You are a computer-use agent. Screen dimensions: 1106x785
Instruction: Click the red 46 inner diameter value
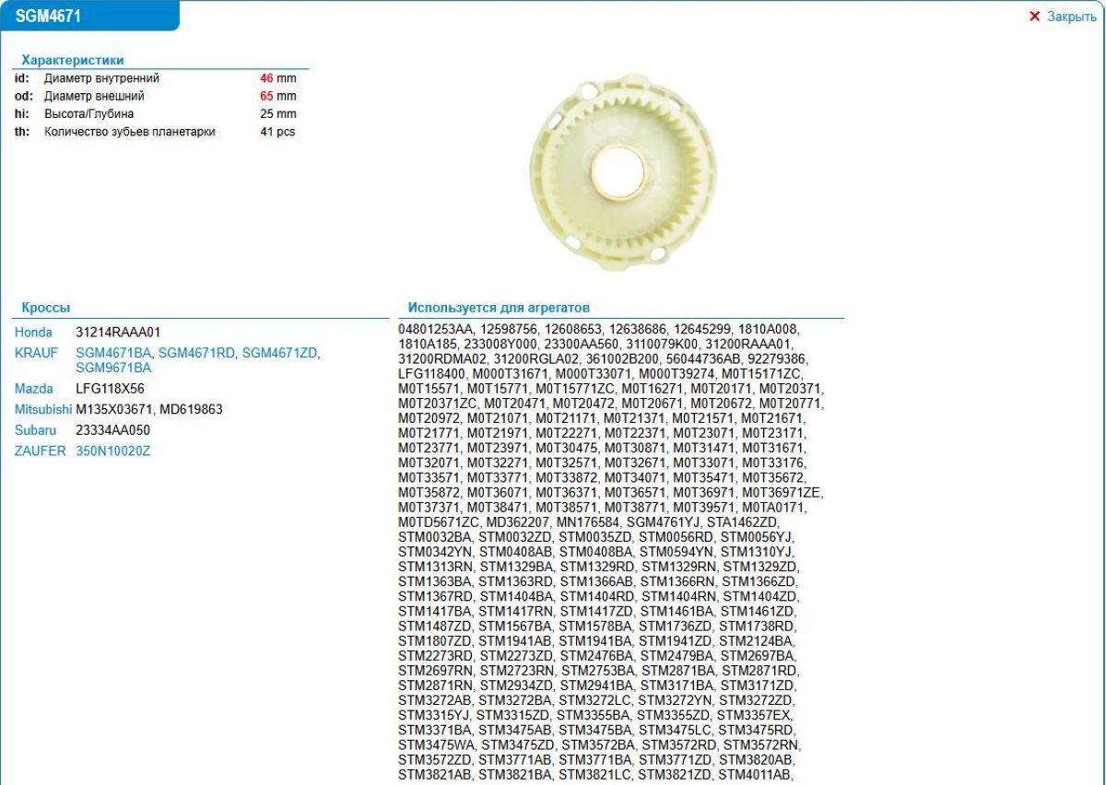point(267,79)
